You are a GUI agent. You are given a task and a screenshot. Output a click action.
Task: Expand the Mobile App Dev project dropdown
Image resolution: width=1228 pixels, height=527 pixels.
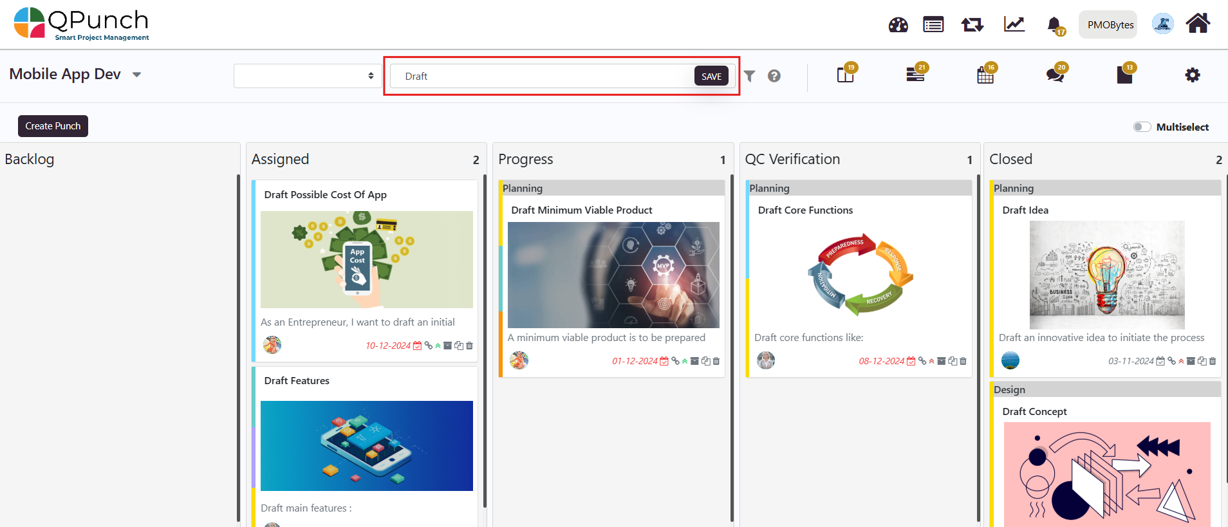point(136,75)
